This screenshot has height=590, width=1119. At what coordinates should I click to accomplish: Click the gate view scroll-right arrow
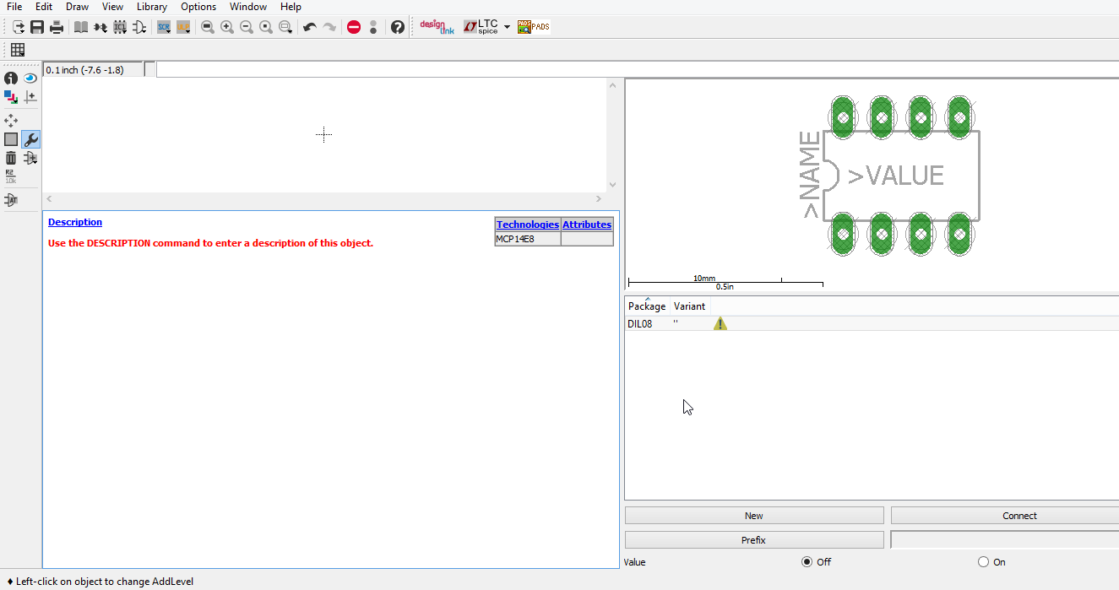click(599, 198)
